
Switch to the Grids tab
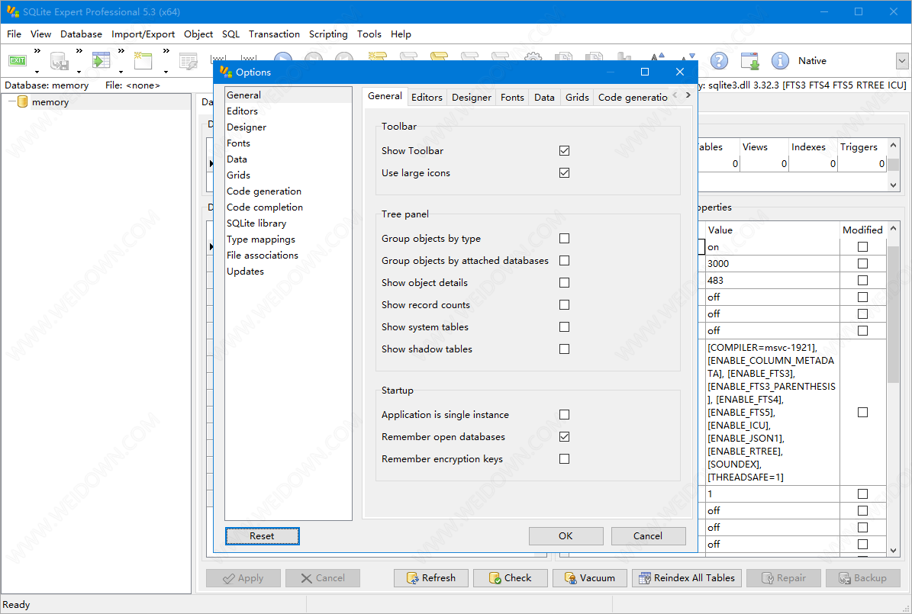coord(577,97)
